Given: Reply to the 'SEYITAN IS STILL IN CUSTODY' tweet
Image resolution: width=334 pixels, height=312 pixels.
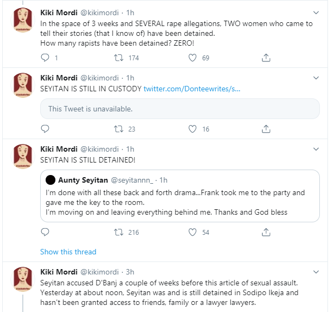Looking at the screenshot, I should (46, 129).
